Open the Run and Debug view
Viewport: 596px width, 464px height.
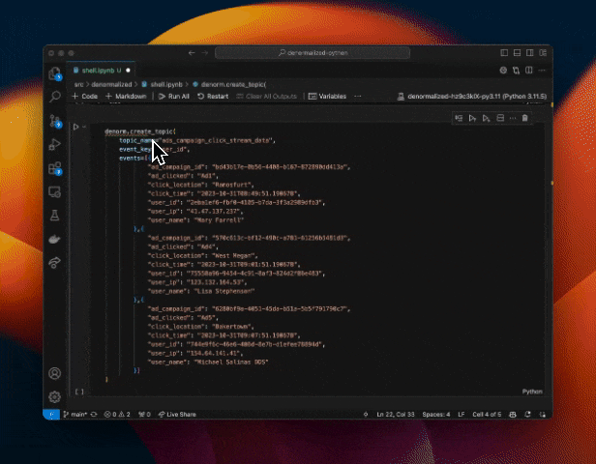tap(55, 144)
